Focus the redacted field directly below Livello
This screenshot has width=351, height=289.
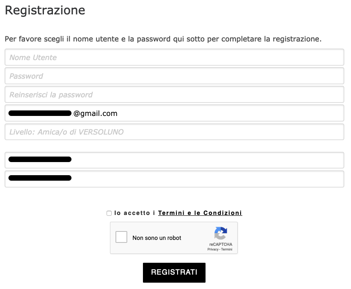click(174, 160)
